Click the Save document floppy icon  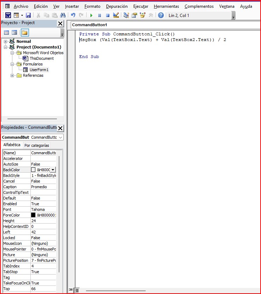click(x=28, y=15)
